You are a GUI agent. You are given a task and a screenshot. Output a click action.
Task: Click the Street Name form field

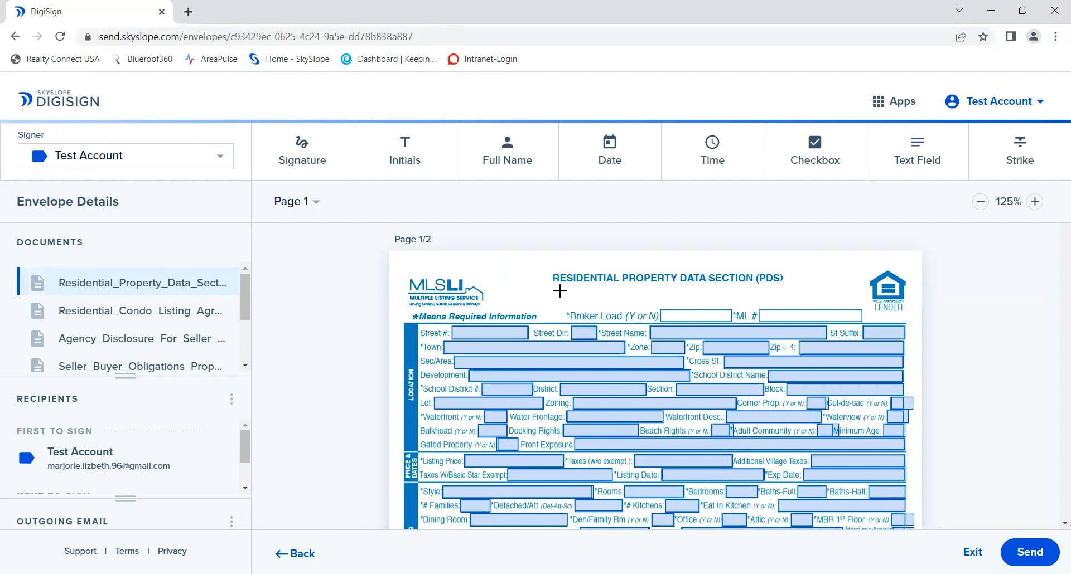point(739,333)
